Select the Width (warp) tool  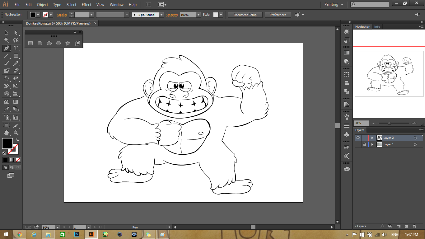tap(6, 86)
